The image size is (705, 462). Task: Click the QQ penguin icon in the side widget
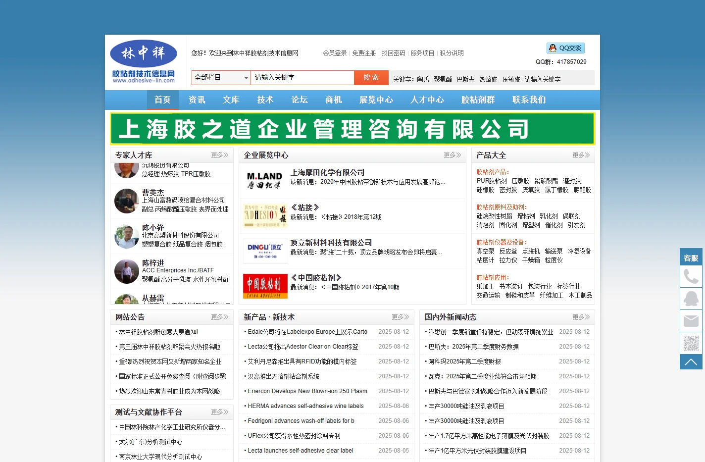(x=691, y=299)
